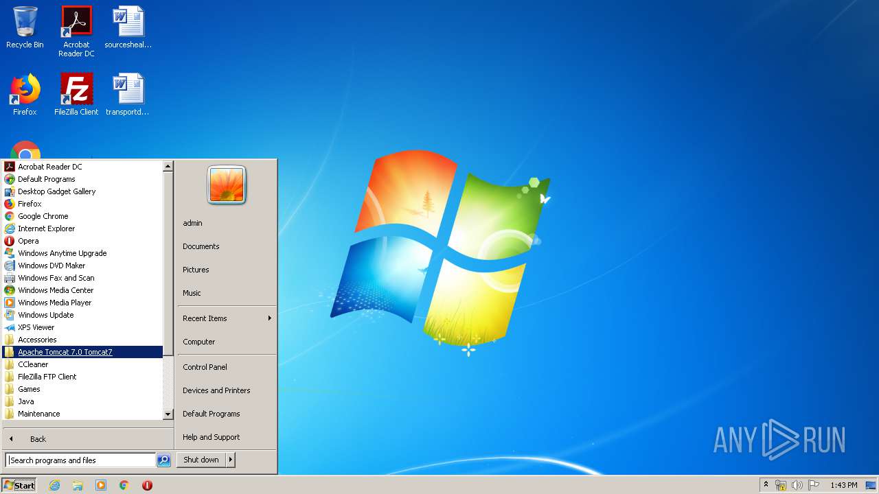Click the Windows DVD Maker icon
879x494 pixels.
(10, 266)
